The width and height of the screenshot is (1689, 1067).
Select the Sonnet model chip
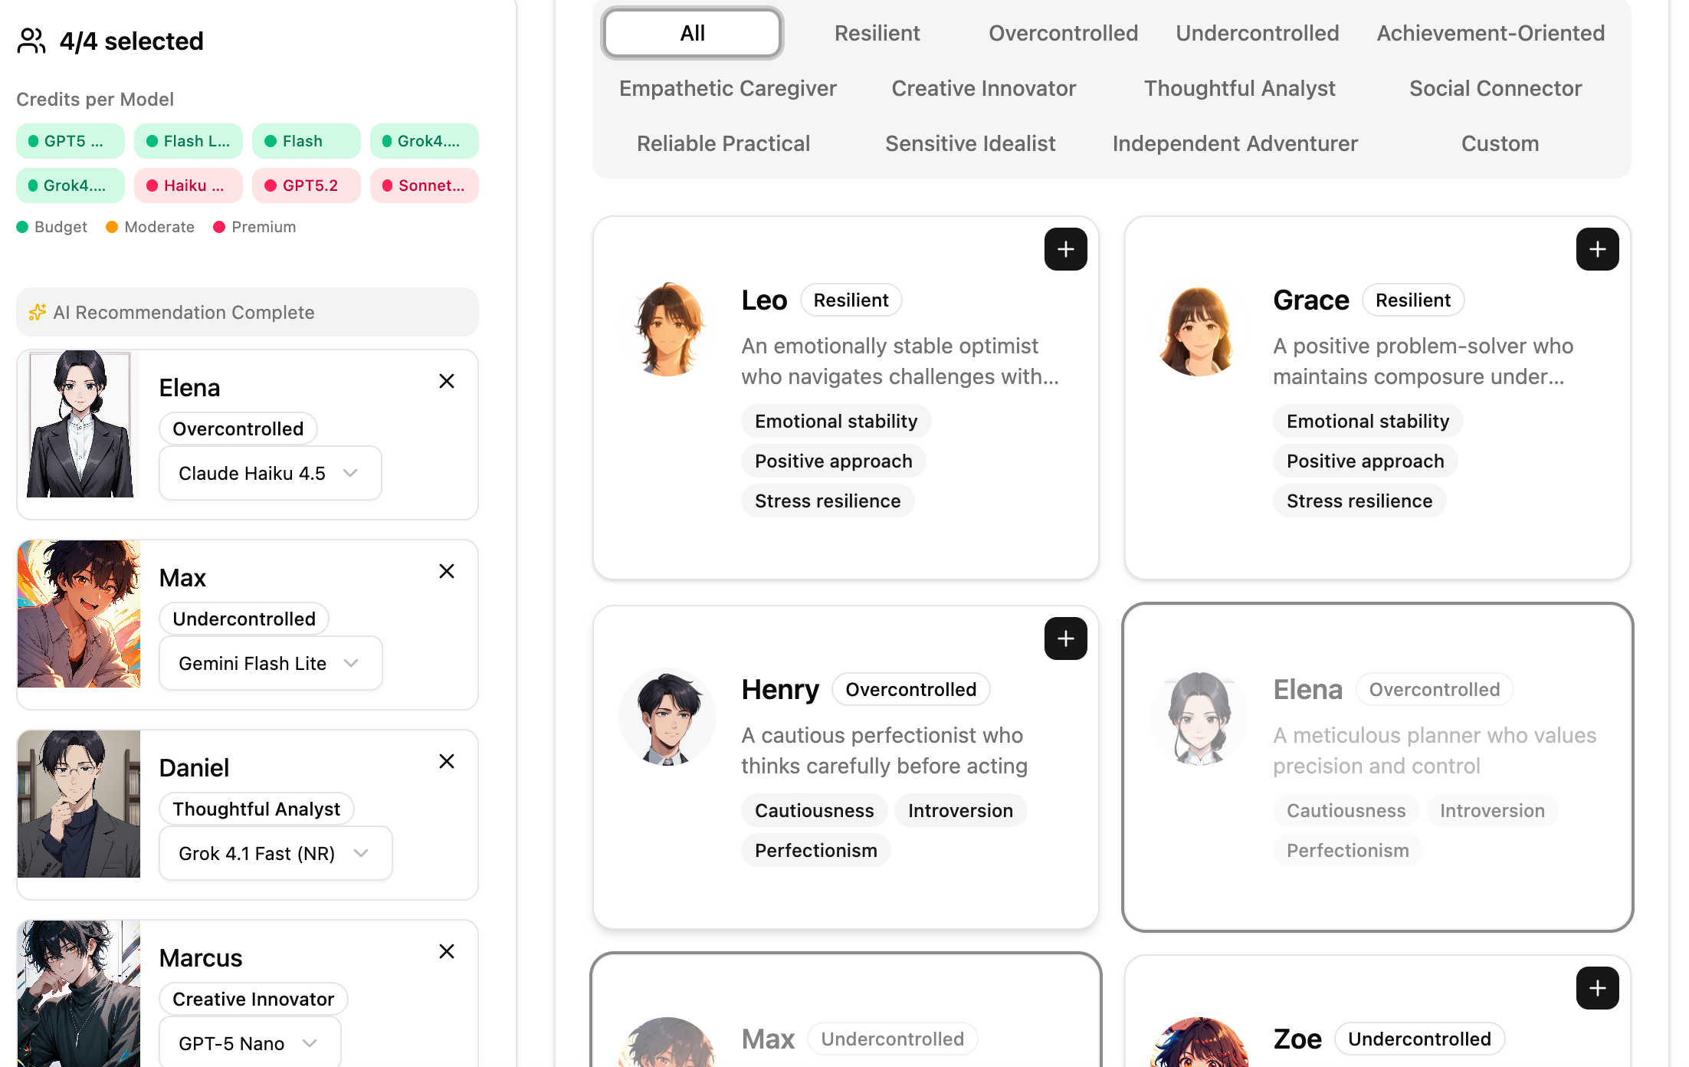(425, 185)
